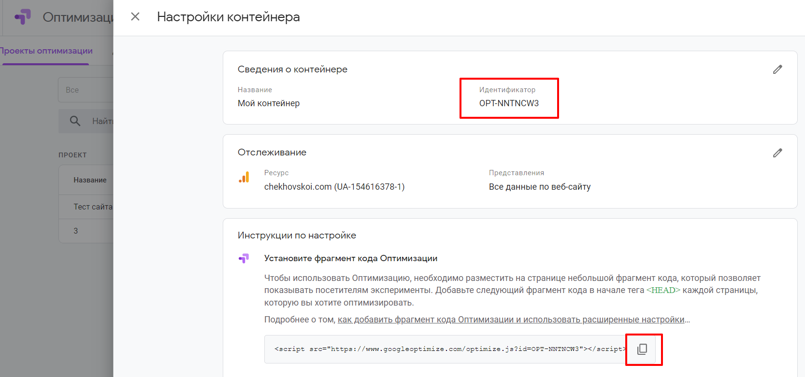Open the link about adding Optimize snippet
805x377 pixels.
[x=511, y=320]
